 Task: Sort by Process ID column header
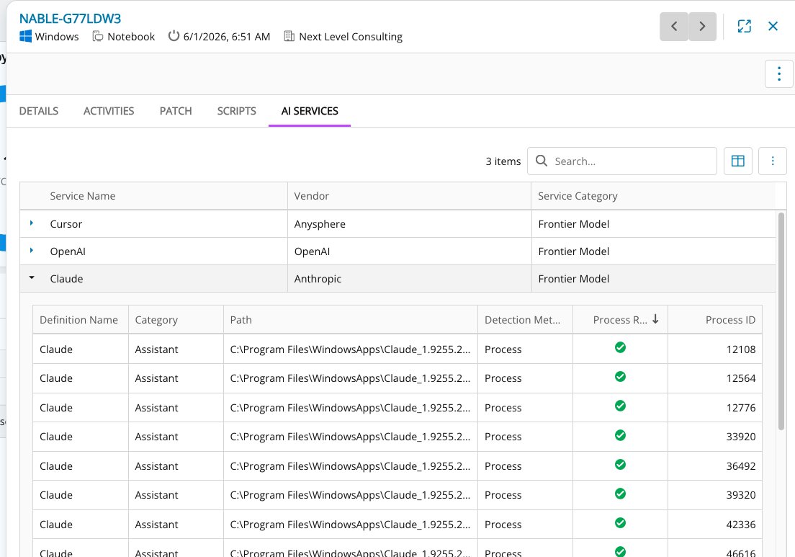pyautogui.click(x=730, y=320)
